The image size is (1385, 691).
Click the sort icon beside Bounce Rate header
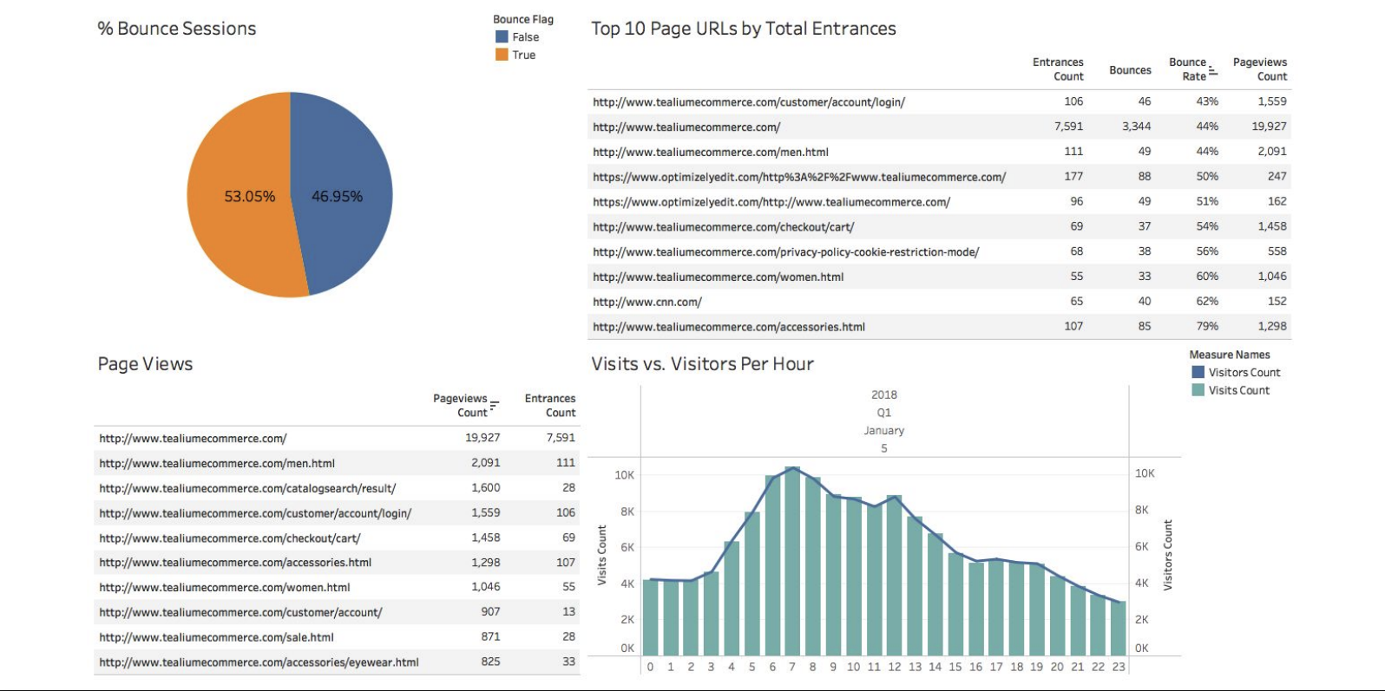1213,70
